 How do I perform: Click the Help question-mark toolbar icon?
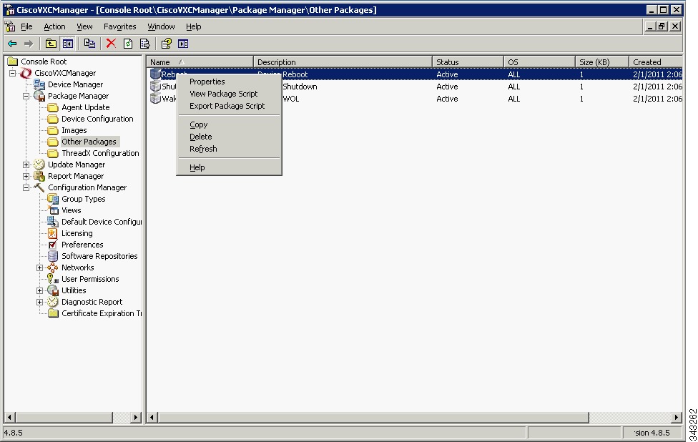click(x=166, y=44)
